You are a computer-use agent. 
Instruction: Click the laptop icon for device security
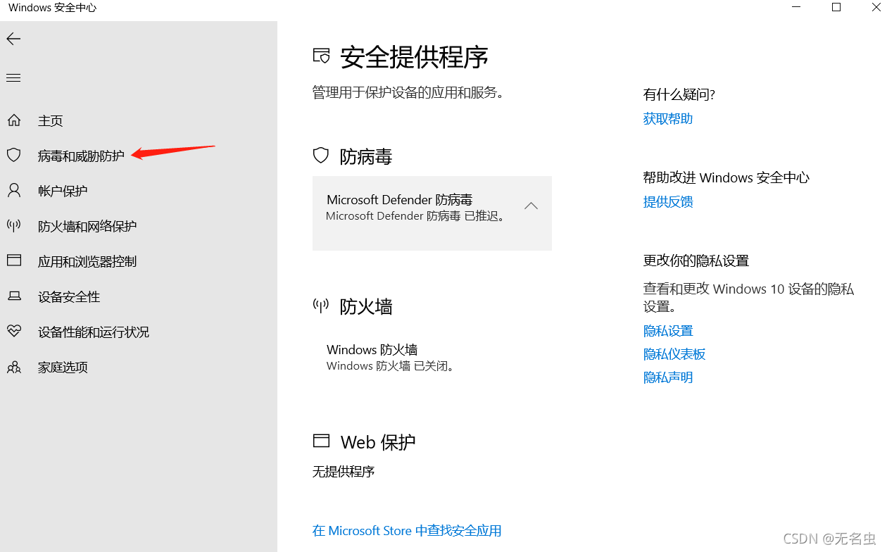[13, 296]
